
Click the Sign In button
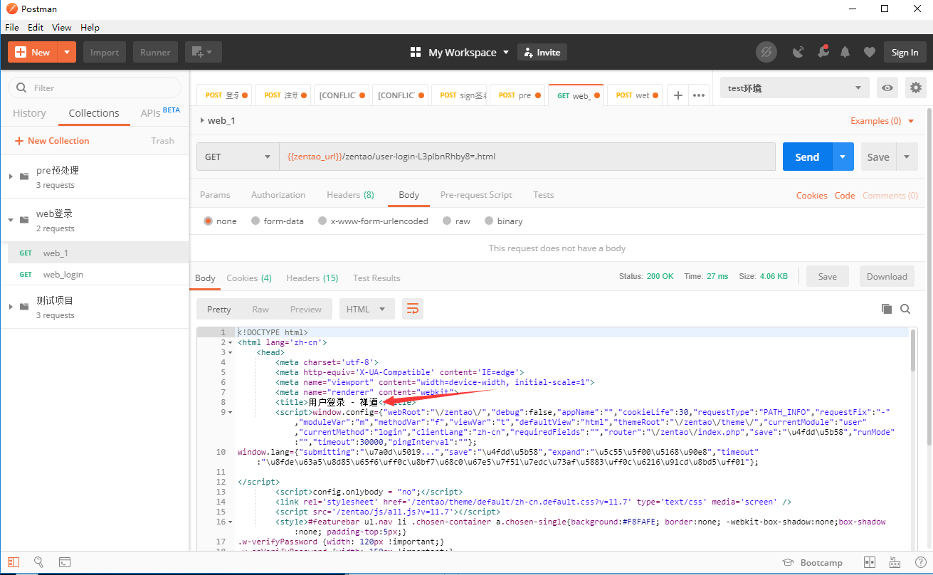(x=905, y=52)
